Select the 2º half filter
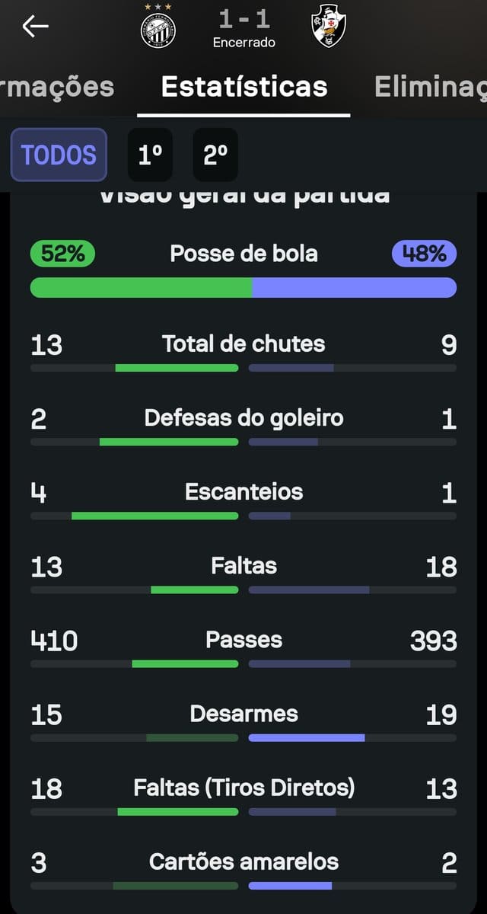Image resolution: width=487 pixels, height=914 pixels. coord(215,155)
